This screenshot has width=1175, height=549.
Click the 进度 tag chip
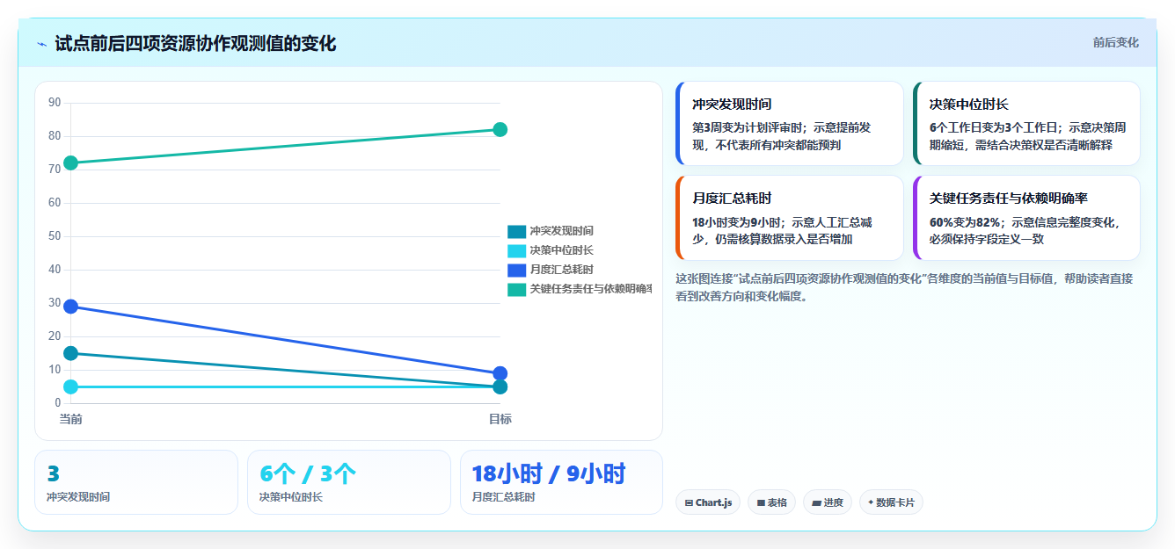tap(827, 502)
